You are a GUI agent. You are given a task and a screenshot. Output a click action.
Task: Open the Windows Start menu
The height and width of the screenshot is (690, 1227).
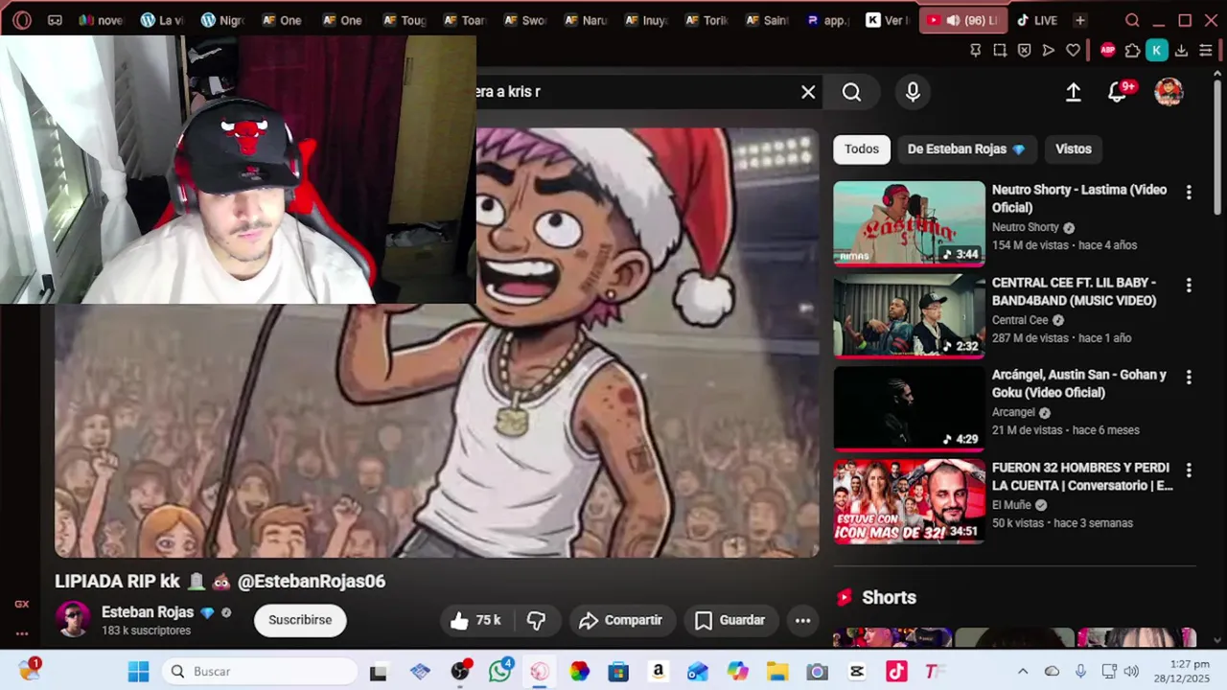pyautogui.click(x=138, y=672)
